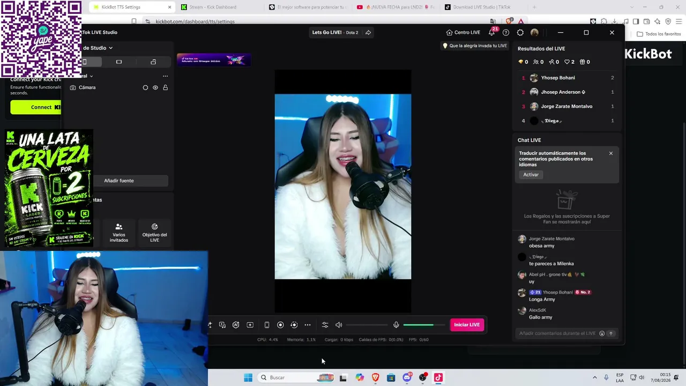Click 'obesa army' chat comment
Viewport: 686px width, 386px height.
[x=542, y=246]
